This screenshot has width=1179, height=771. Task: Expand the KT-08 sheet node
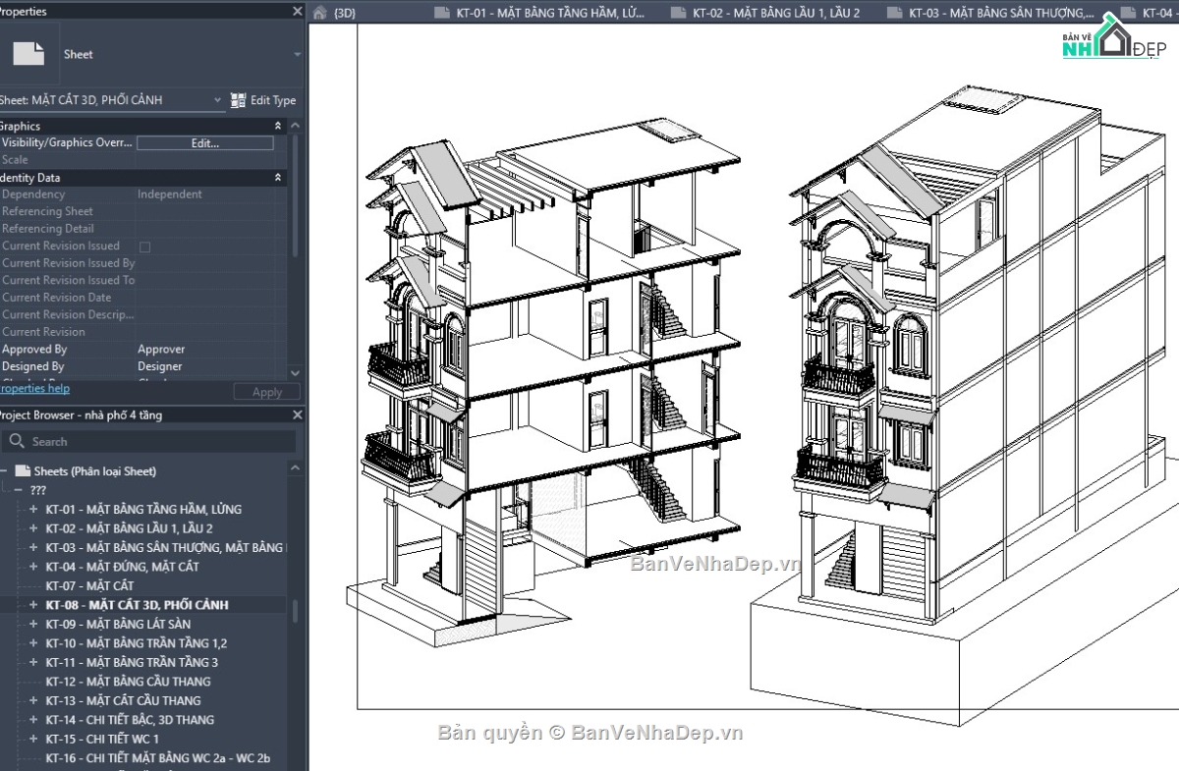pyautogui.click(x=33, y=605)
